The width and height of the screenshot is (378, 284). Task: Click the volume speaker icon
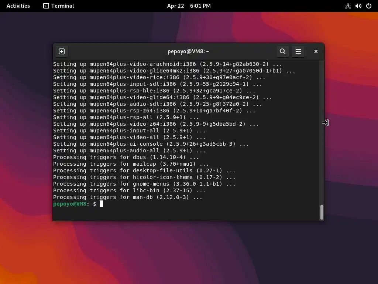pyautogui.click(x=358, y=6)
